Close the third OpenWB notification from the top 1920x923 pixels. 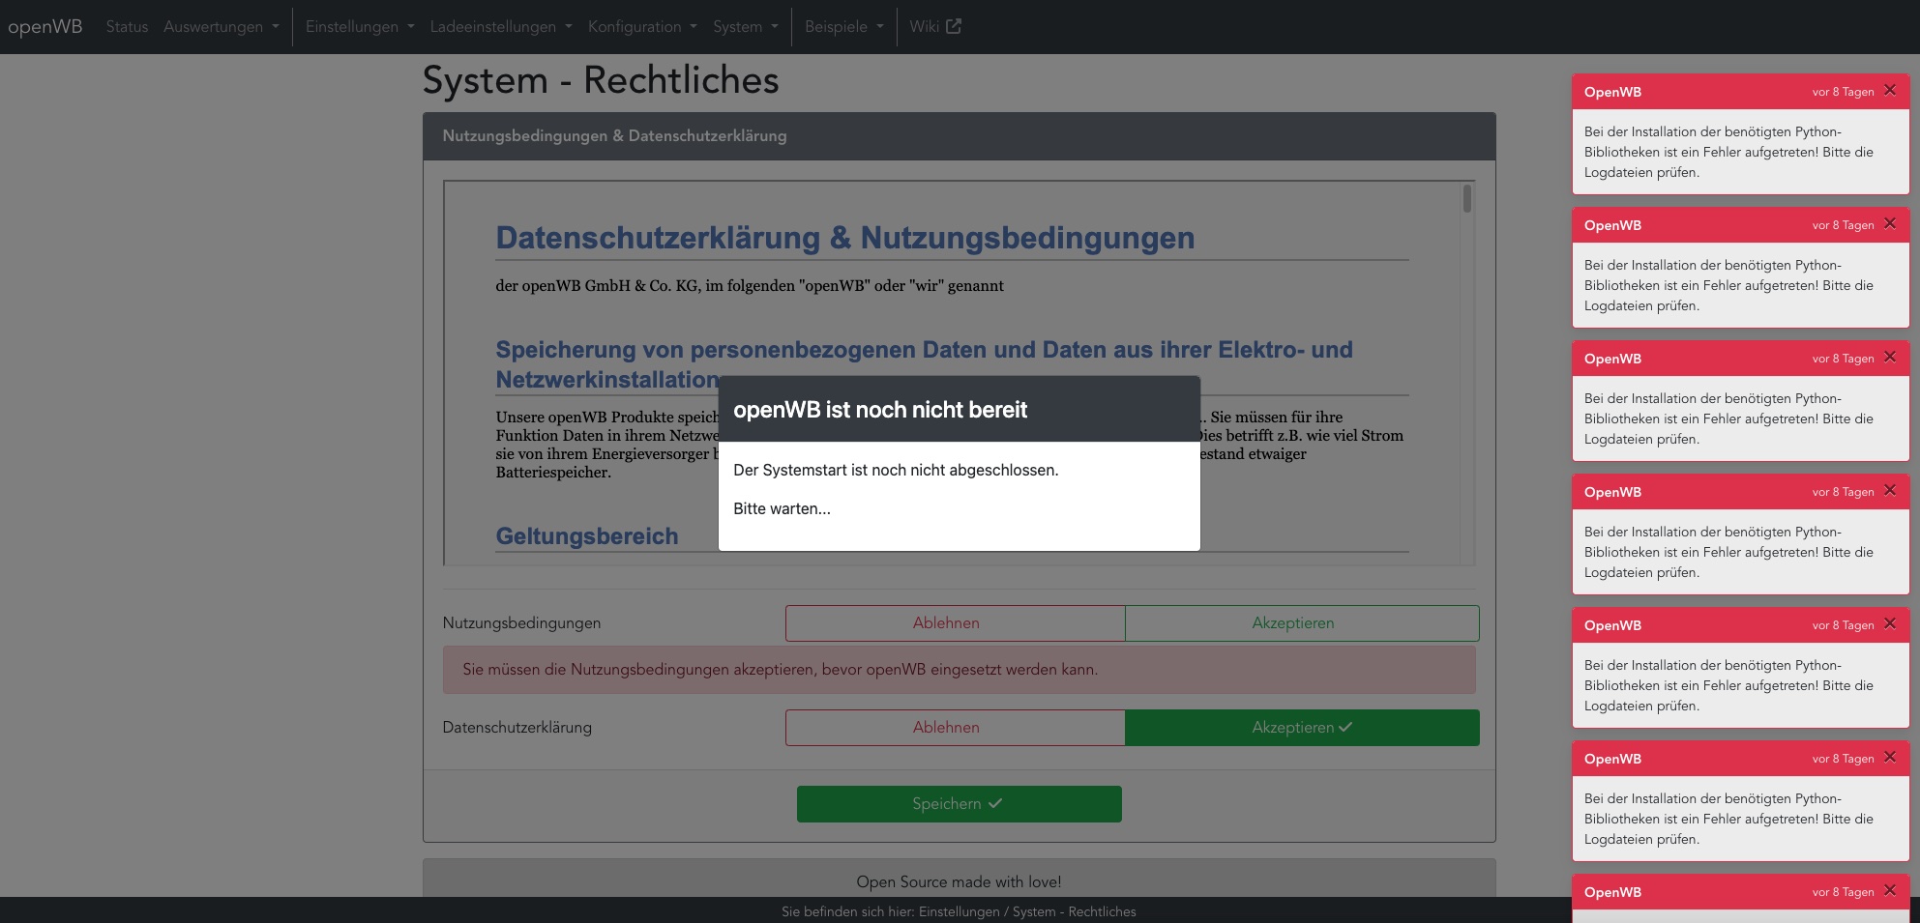click(1889, 357)
